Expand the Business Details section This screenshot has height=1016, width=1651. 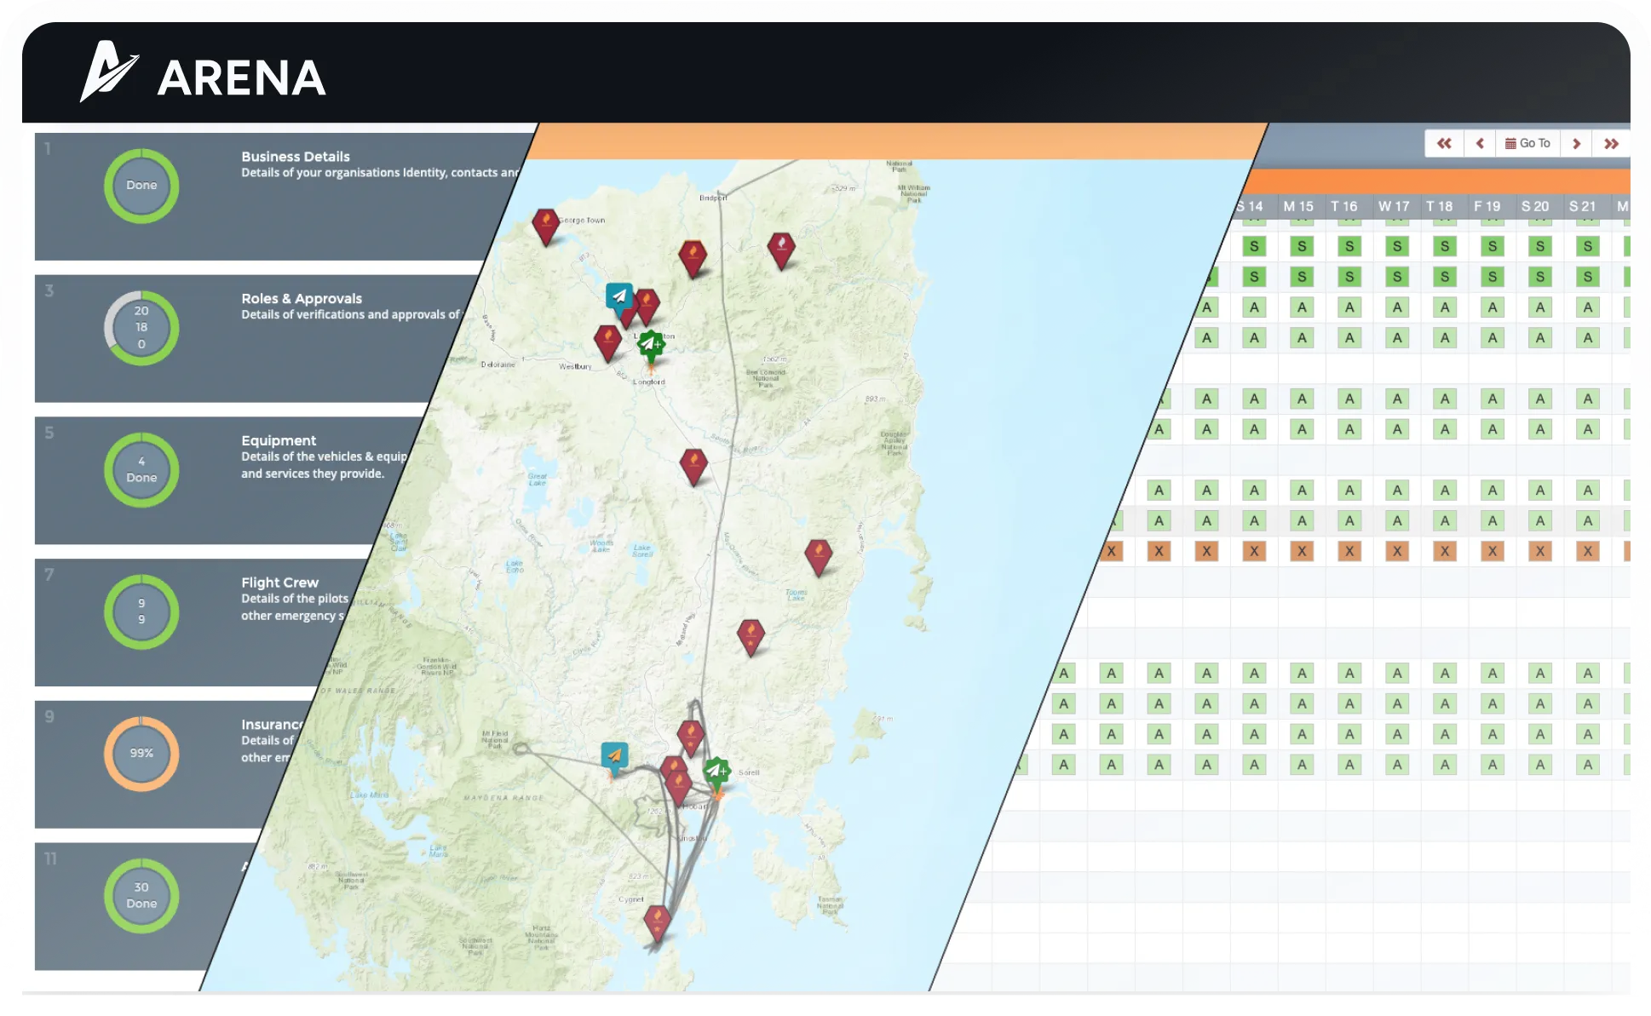pyautogui.click(x=295, y=157)
